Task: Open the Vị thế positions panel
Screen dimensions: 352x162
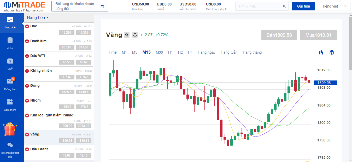Action: (x=10, y=43)
